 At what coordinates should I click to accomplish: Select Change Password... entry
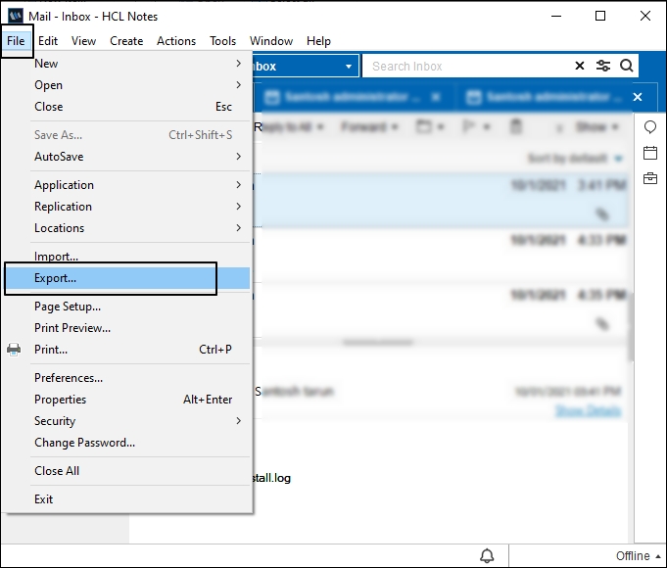pyautogui.click(x=140, y=443)
